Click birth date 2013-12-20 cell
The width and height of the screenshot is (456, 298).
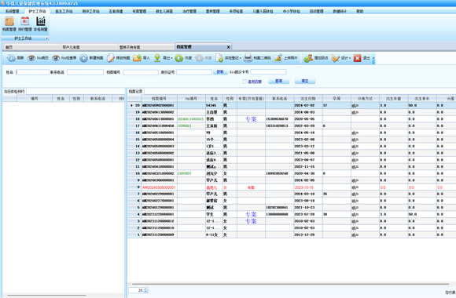(x=308, y=234)
